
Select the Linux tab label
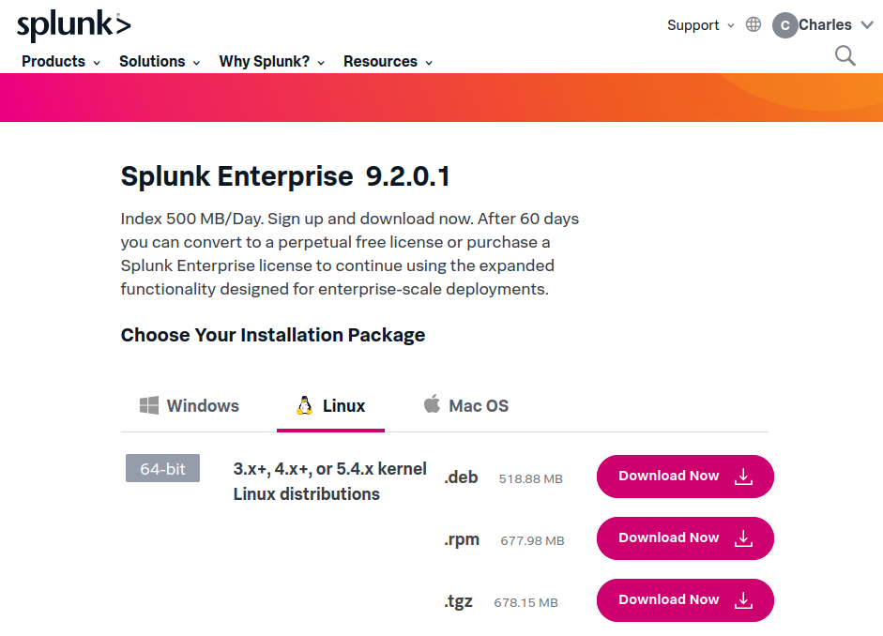(343, 406)
